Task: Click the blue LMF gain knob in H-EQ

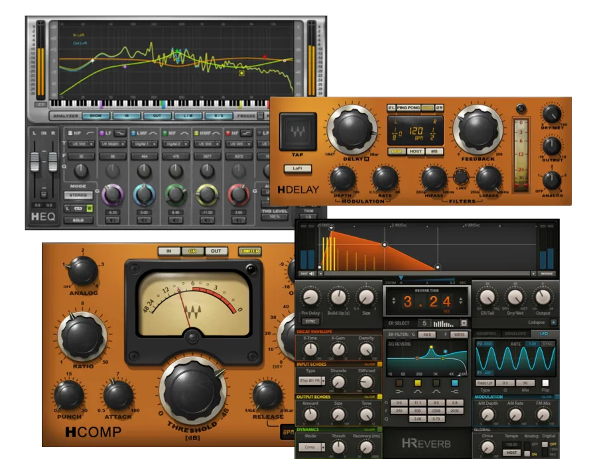Action: (x=144, y=195)
